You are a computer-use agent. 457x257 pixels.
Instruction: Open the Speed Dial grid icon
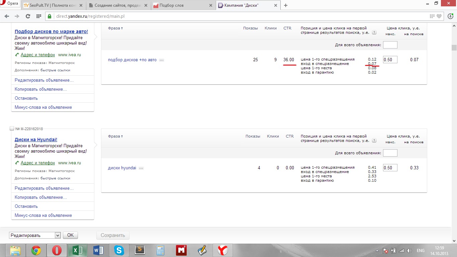coord(39,16)
